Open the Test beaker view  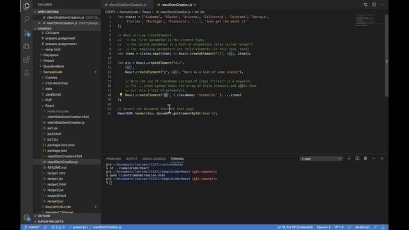click(x=26, y=73)
